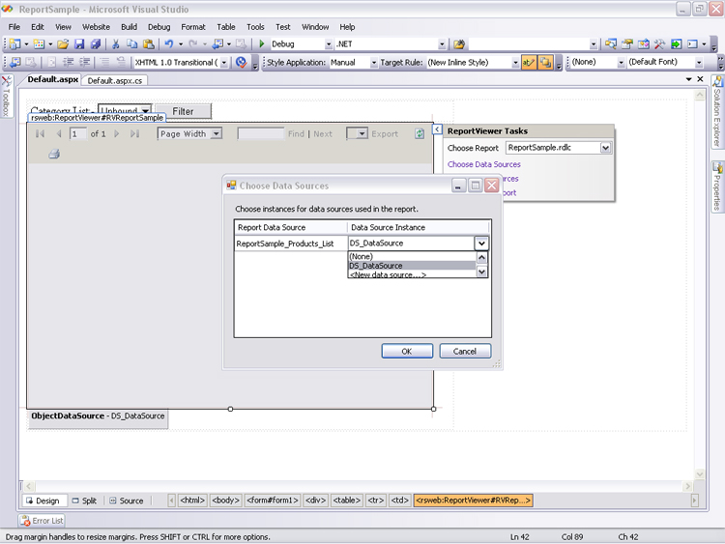Open the Style Application Manual dropdown
The image size is (725, 544).
pos(373,63)
